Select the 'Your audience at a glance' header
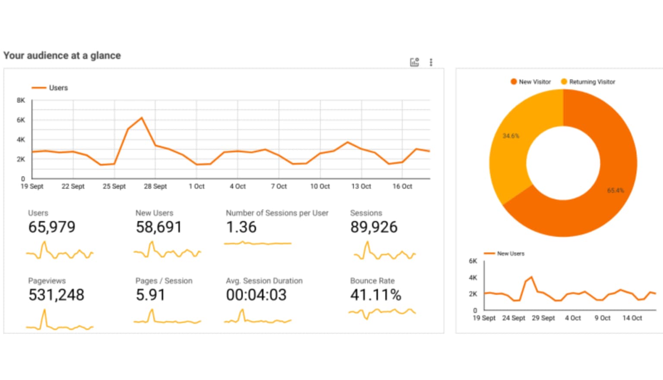This screenshot has width=663, height=380. (x=62, y=55)
